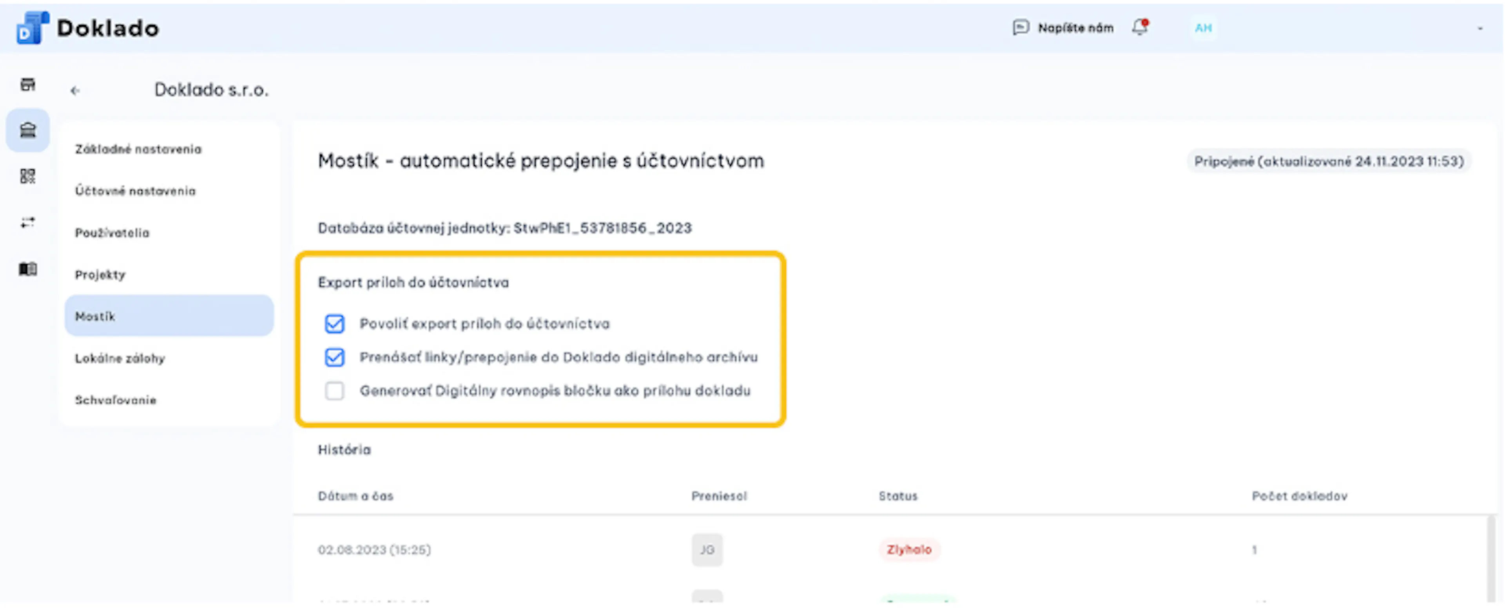This screenshot has width=1505, height=608.
Task: Select the company building sidebar icon
Action: coord(27,130)
